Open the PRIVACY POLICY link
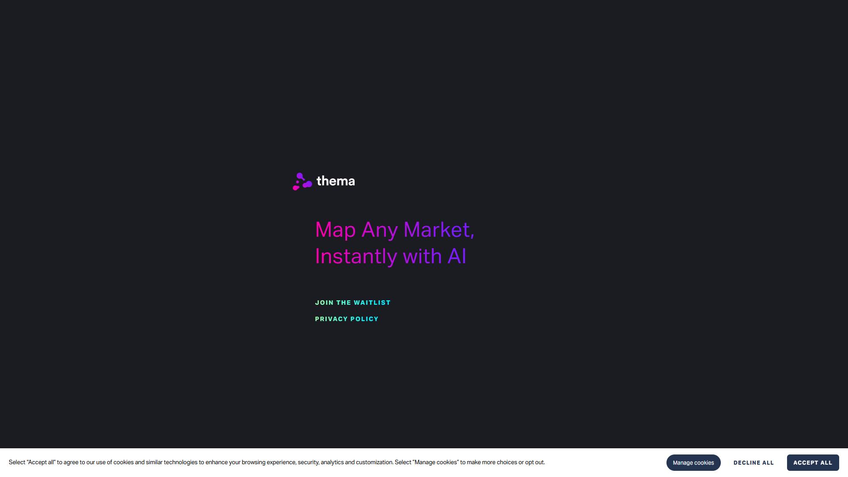The height and width of the screenshot is (477, 848). click(x=347, y=319)
